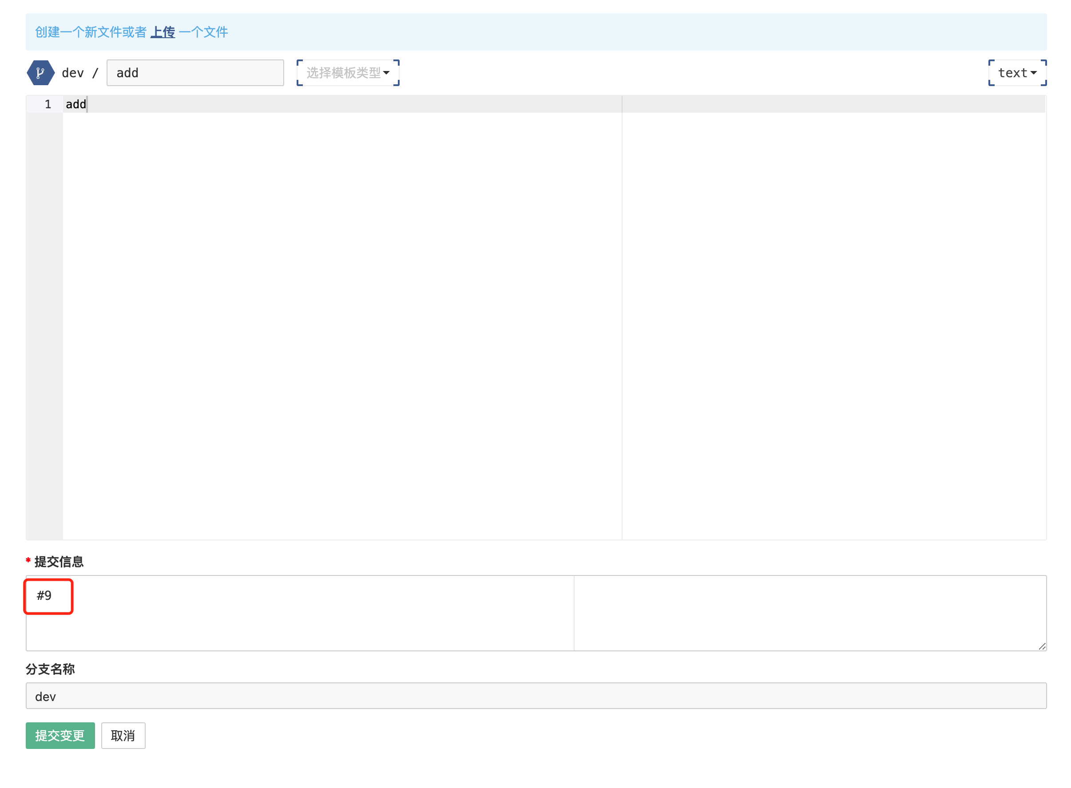Screen dimensions: 1071x788
Task: Click the slash separator after dev
Action: tap(95, 72)
